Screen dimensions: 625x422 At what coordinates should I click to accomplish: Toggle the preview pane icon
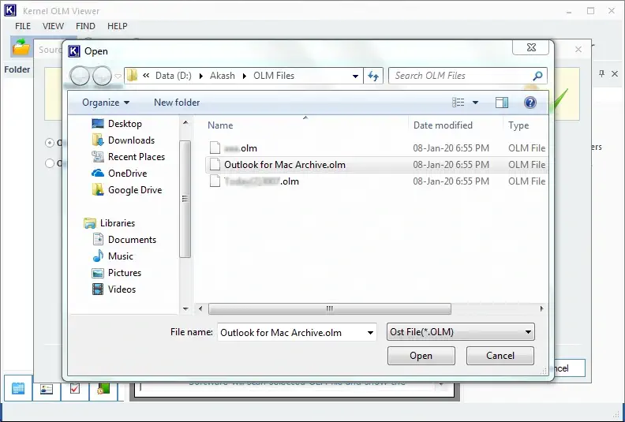point(501,103)
